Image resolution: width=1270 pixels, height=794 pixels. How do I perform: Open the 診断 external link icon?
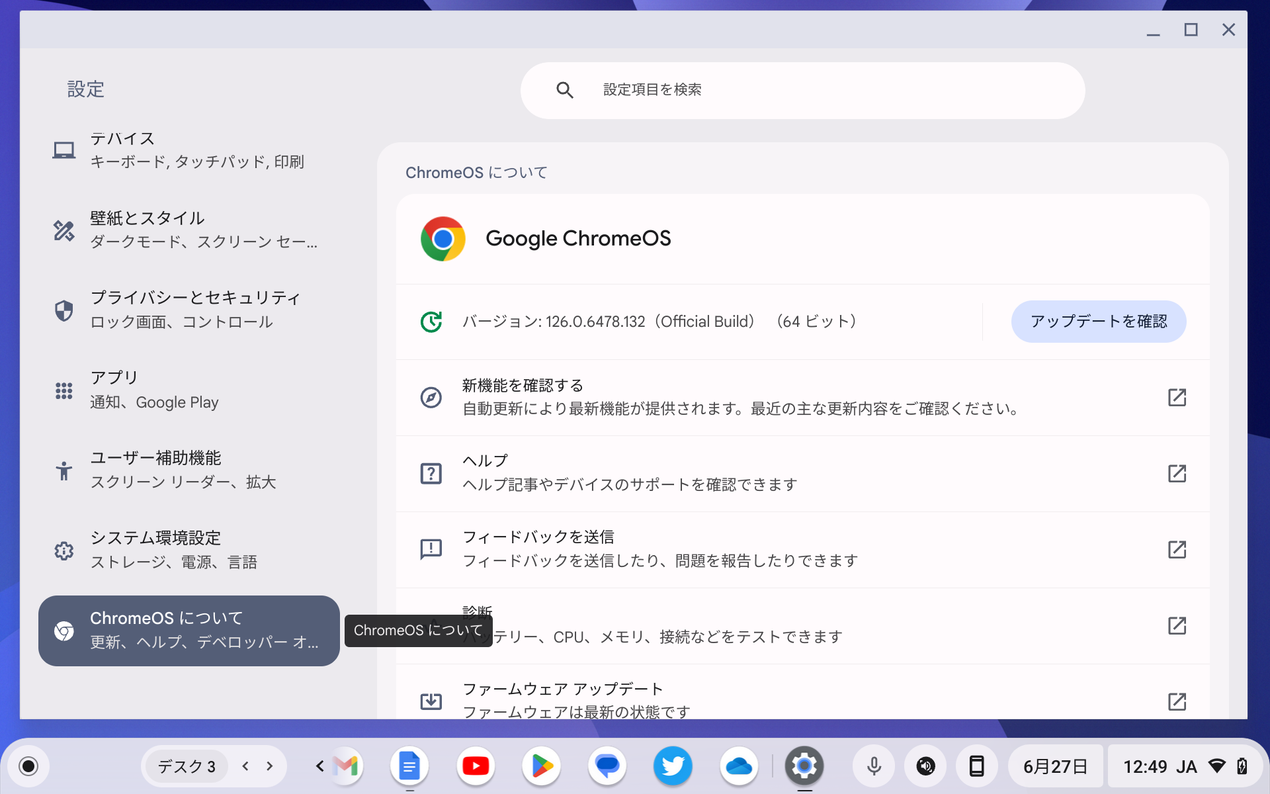coord(1177,625)
